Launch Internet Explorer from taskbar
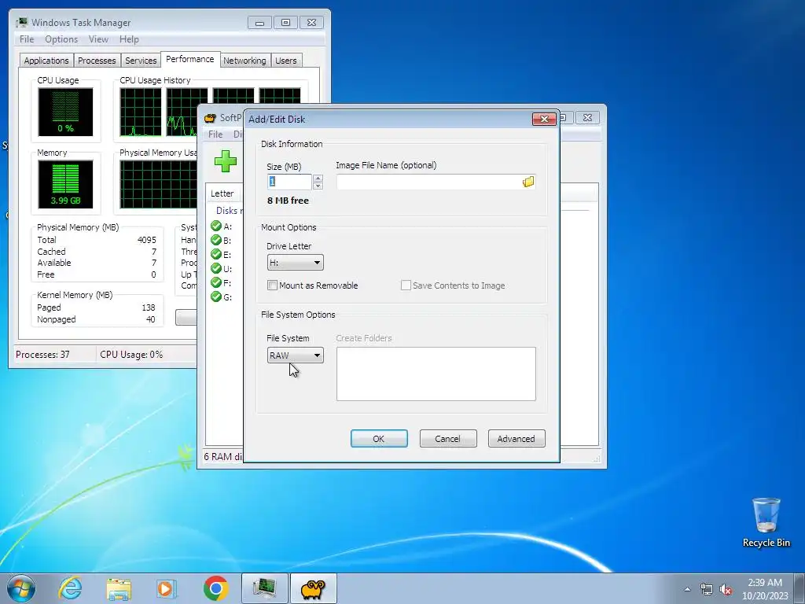The width and height of the screenshot is (805, 604). point(70,588)
